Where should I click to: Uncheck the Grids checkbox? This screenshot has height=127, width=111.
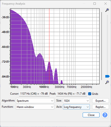click(x=90, y=94)
